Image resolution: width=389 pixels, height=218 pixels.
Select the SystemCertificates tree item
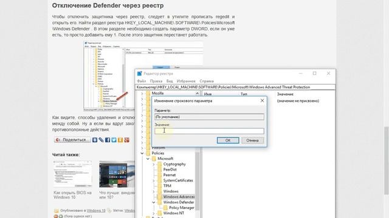tap(178, 180)
